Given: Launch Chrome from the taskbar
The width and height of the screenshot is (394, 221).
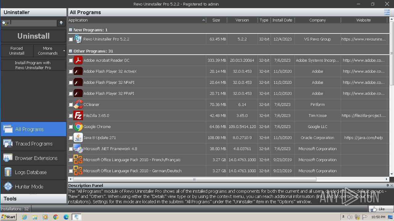Looking at the screenshot, I should point(56,217).
